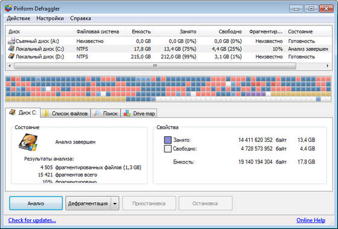This screenshot has width=338, height=229.
Task: Open the Действие menu
Action: [18, 18]
